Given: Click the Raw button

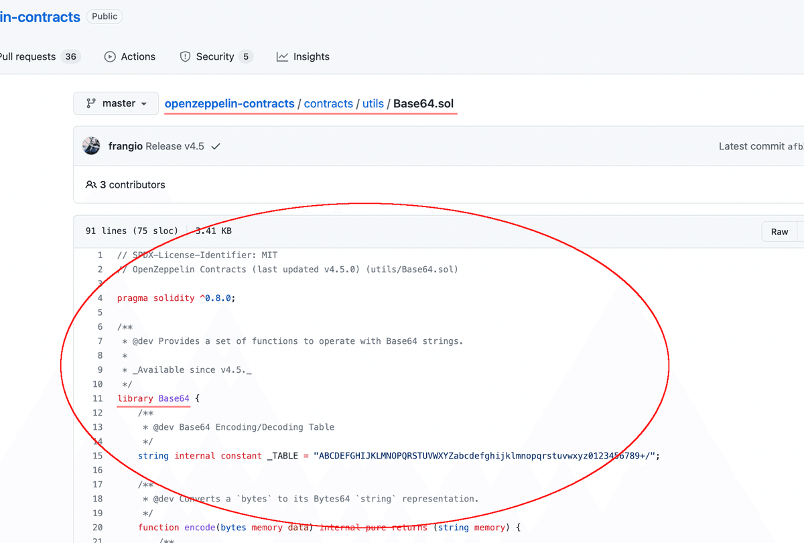Looking at the screenshot, I should pyautogui.click(x=779, y=231).
